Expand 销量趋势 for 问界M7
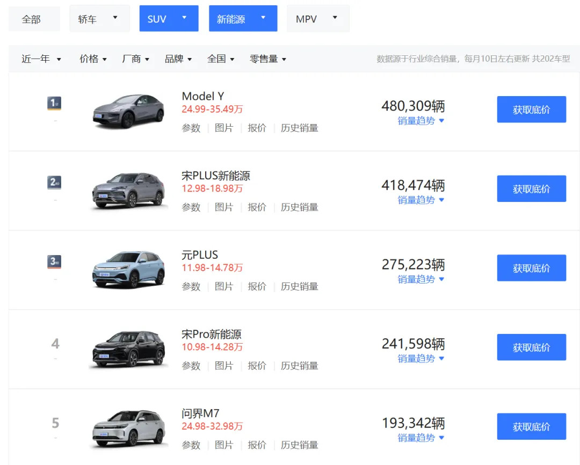This screenshot has height=465, width=580. pyautogui.click(x=421, y=438)
